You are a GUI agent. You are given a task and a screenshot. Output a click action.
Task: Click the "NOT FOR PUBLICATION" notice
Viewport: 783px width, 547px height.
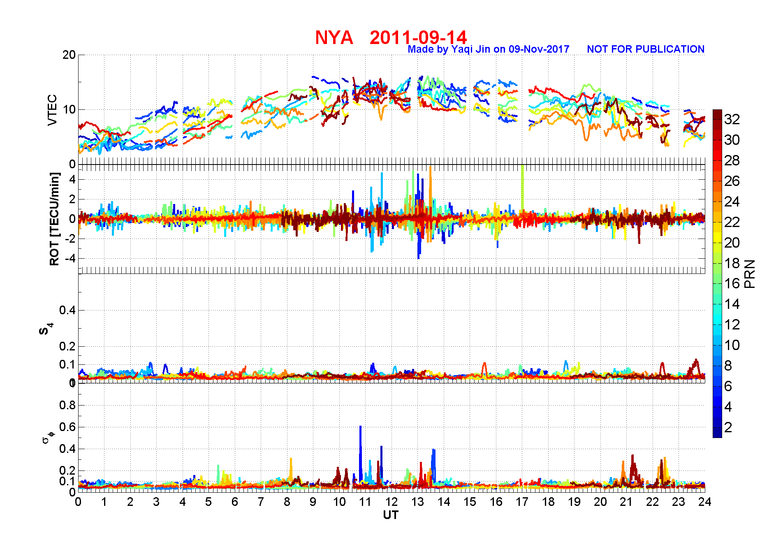646,49
